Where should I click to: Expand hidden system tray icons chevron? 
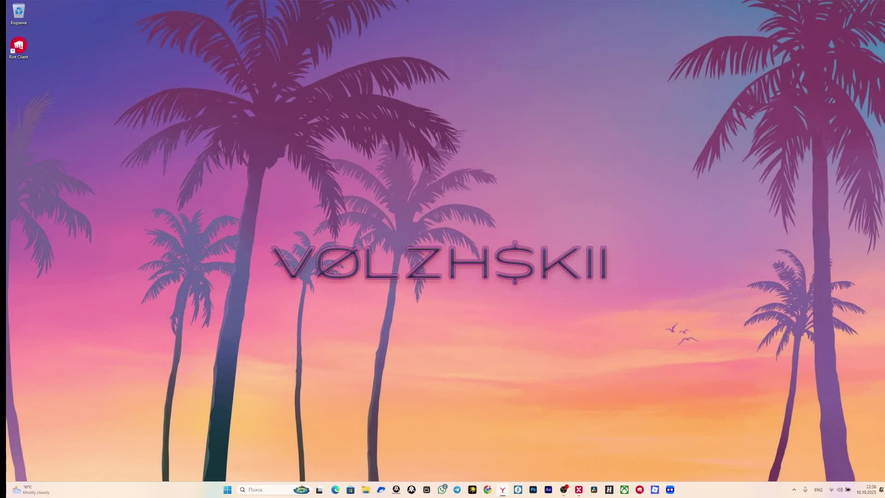[794, 490]
